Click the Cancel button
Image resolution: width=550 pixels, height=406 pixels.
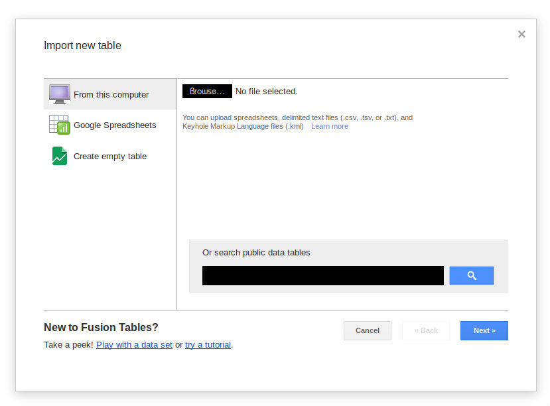[368, 330]
